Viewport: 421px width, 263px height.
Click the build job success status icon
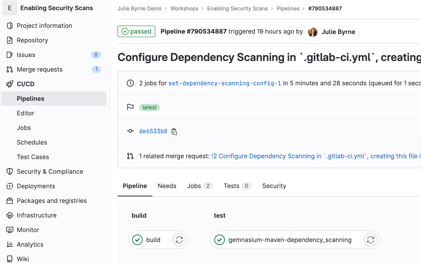coord(137,240)
